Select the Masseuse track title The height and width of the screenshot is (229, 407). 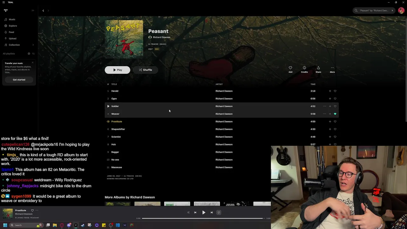pos(117,167)
